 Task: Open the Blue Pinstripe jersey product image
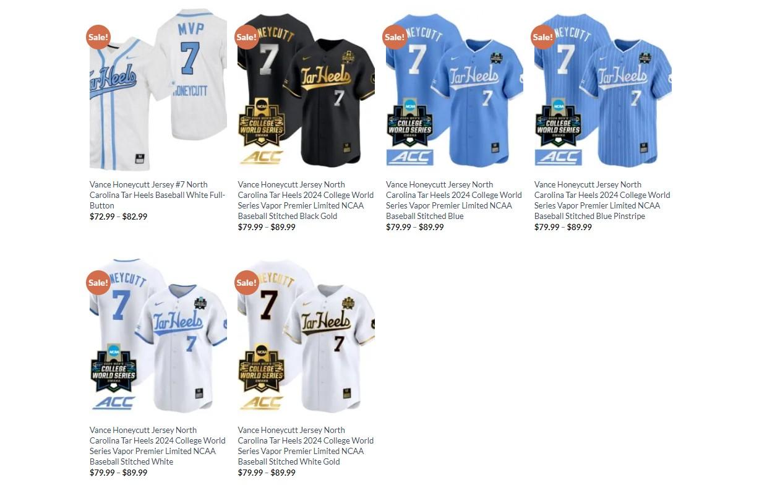[603, 90]
